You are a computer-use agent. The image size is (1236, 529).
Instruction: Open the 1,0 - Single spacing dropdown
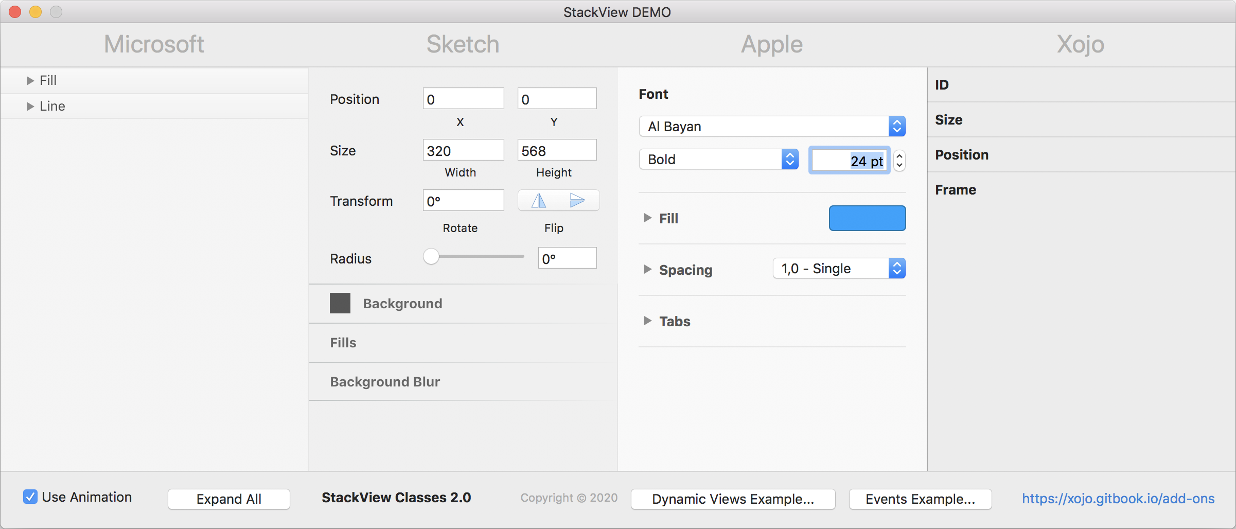(839, 269)
